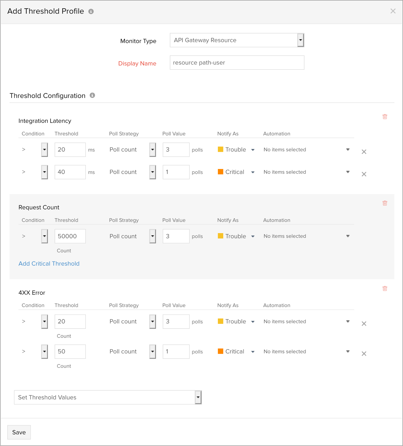Delete the Integration Latency threshold section

click(385, 117)
